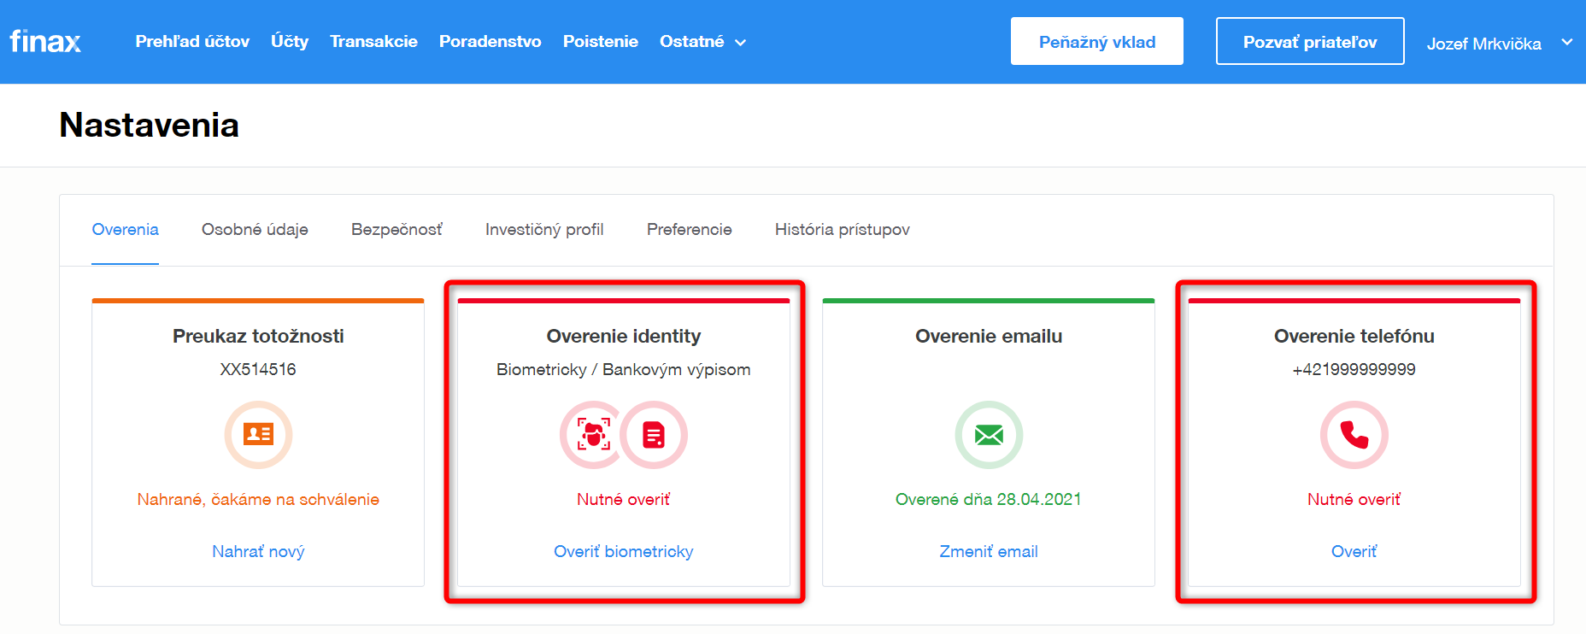
Task: Switch to the Osobné údaje tab
Action: [255, 230]
